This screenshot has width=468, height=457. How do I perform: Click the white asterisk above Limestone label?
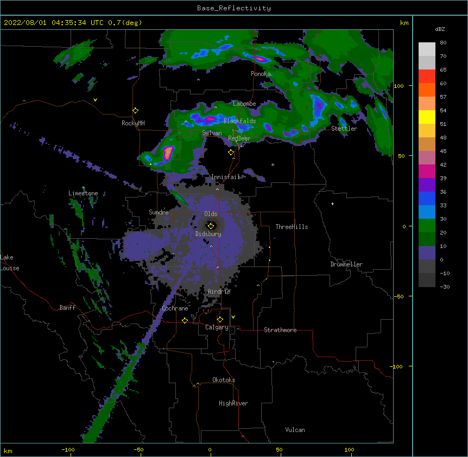coord(84,188)
